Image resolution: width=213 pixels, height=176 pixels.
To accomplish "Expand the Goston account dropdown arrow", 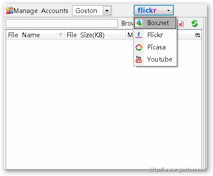I will click(107, 10).
